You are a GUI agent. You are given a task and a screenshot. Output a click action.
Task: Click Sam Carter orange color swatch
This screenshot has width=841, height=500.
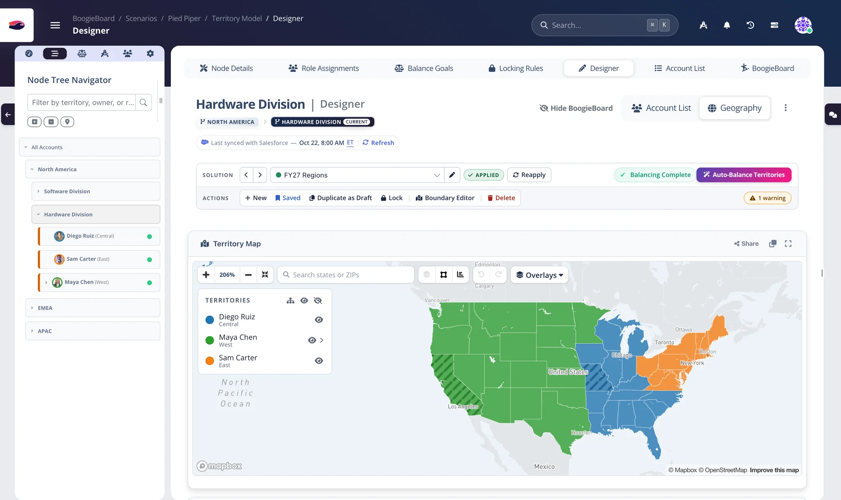point(209,361)
